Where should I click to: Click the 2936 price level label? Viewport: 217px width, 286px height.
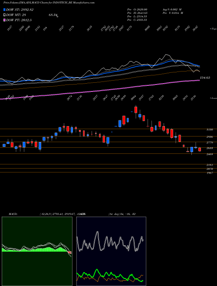210,137
